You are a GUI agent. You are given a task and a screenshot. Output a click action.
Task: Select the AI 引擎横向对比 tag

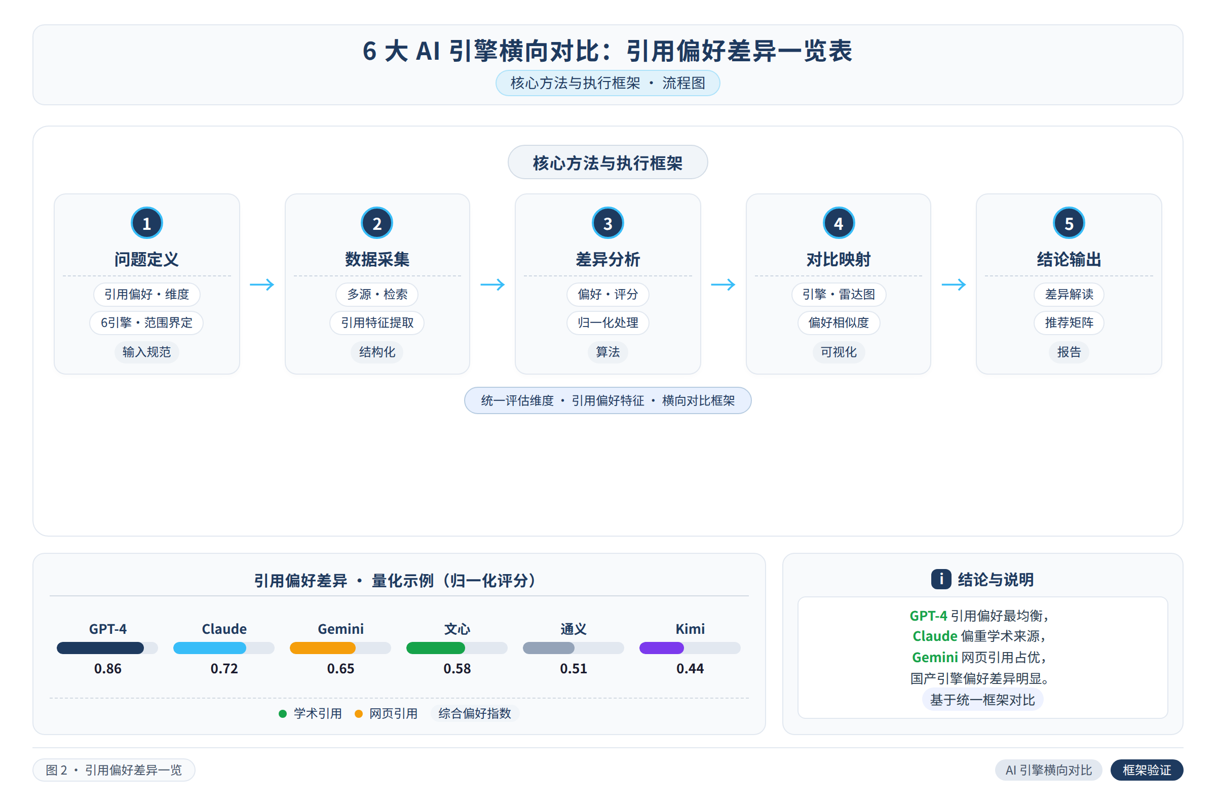pos(1048,770)
